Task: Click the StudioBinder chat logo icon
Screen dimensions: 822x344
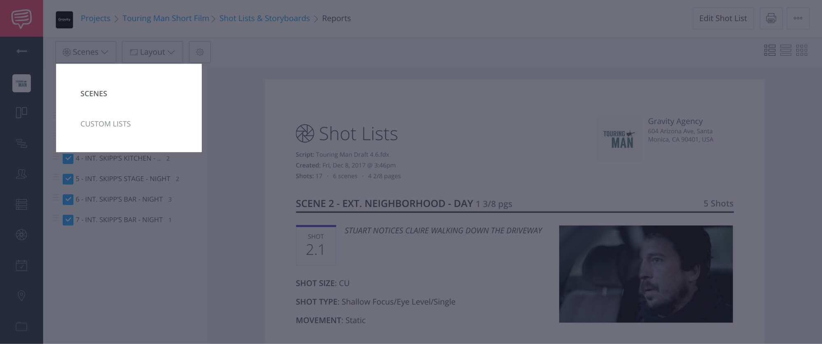Action: tap(21, 18)
